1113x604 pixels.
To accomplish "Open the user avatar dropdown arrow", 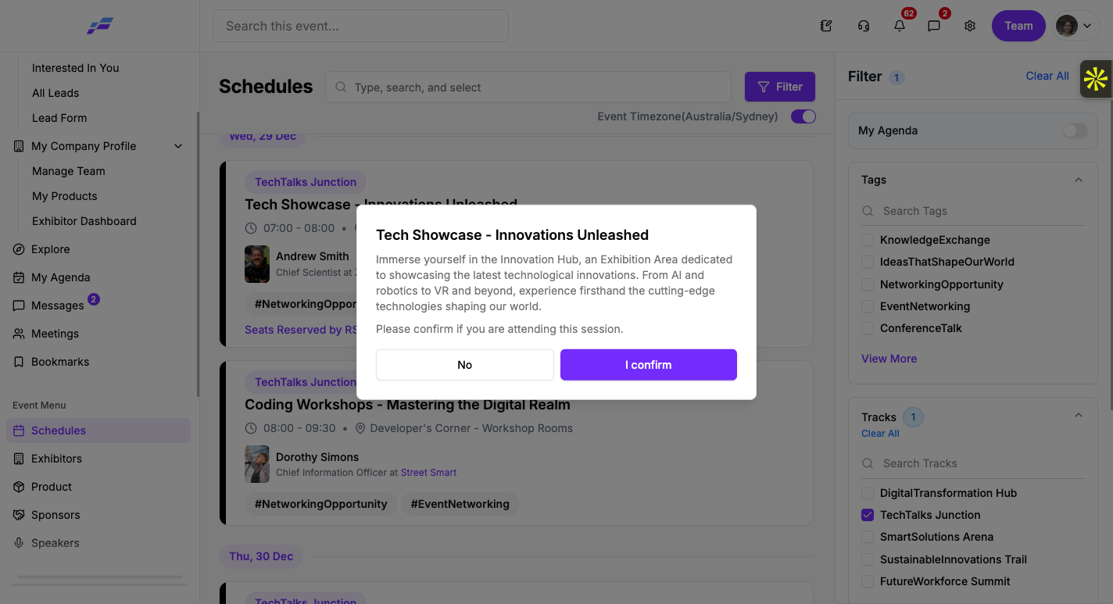I will point(1087,26).
